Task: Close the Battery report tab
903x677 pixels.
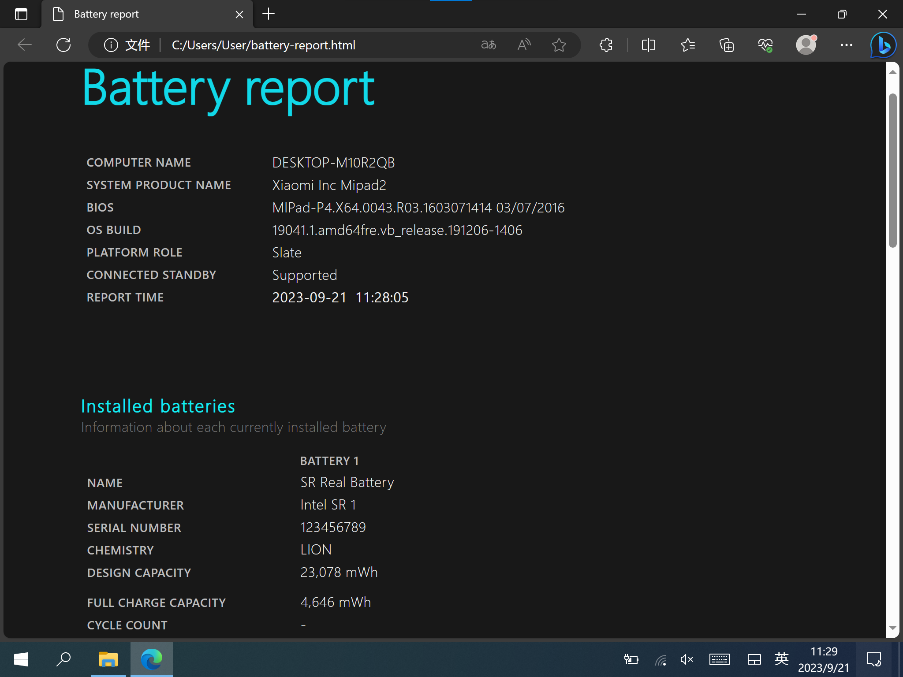Action: [239, 15]
